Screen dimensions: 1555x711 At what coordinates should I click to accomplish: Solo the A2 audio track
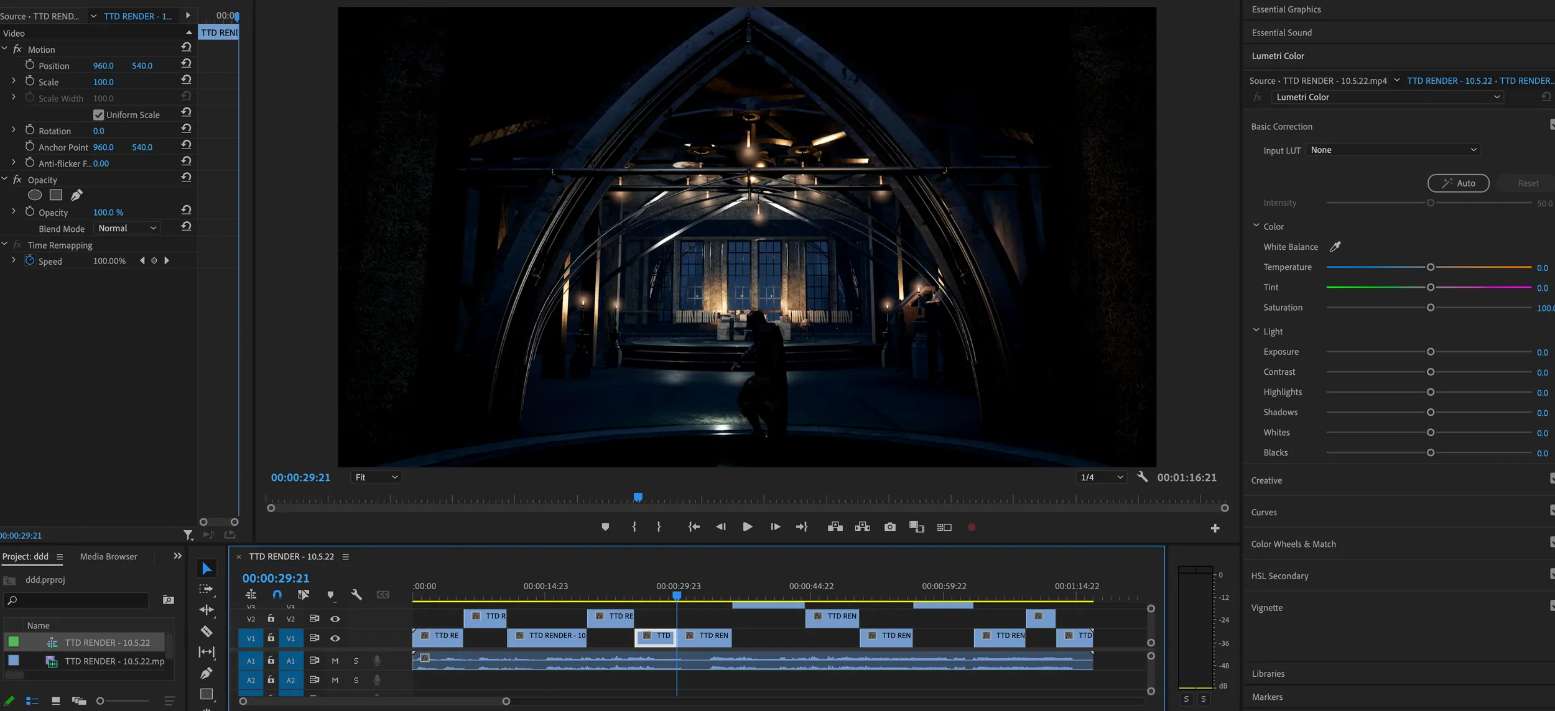[356, 681]
